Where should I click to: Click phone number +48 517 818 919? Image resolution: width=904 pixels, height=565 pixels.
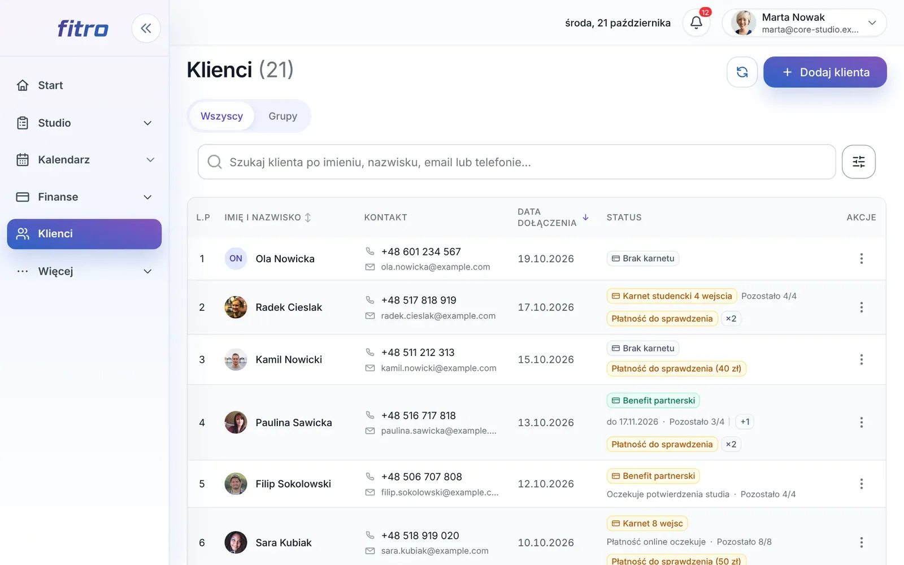click(419, 301)
